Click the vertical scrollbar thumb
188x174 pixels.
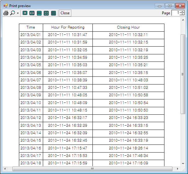coord(183,74)
